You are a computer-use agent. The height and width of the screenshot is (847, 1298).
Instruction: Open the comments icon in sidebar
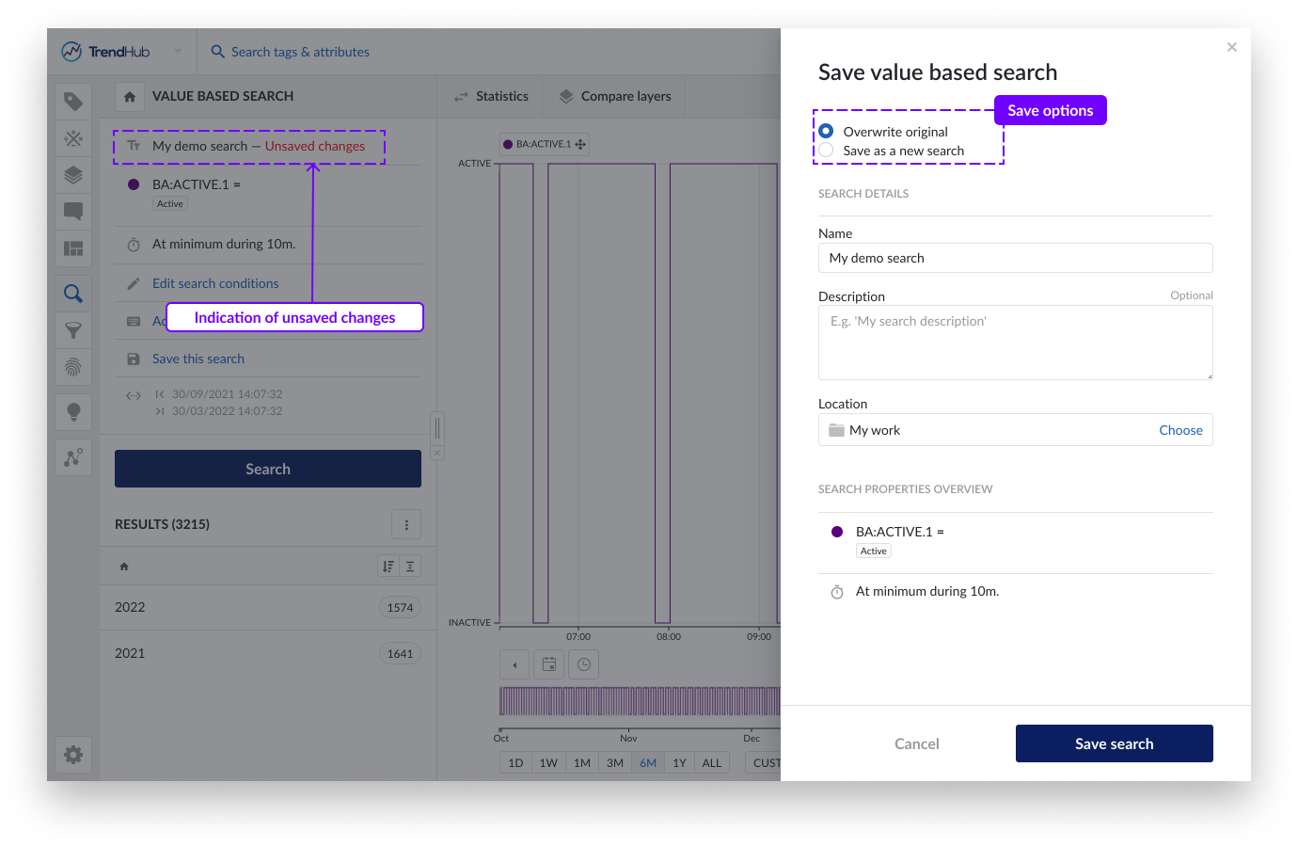(x=73, y=212)
